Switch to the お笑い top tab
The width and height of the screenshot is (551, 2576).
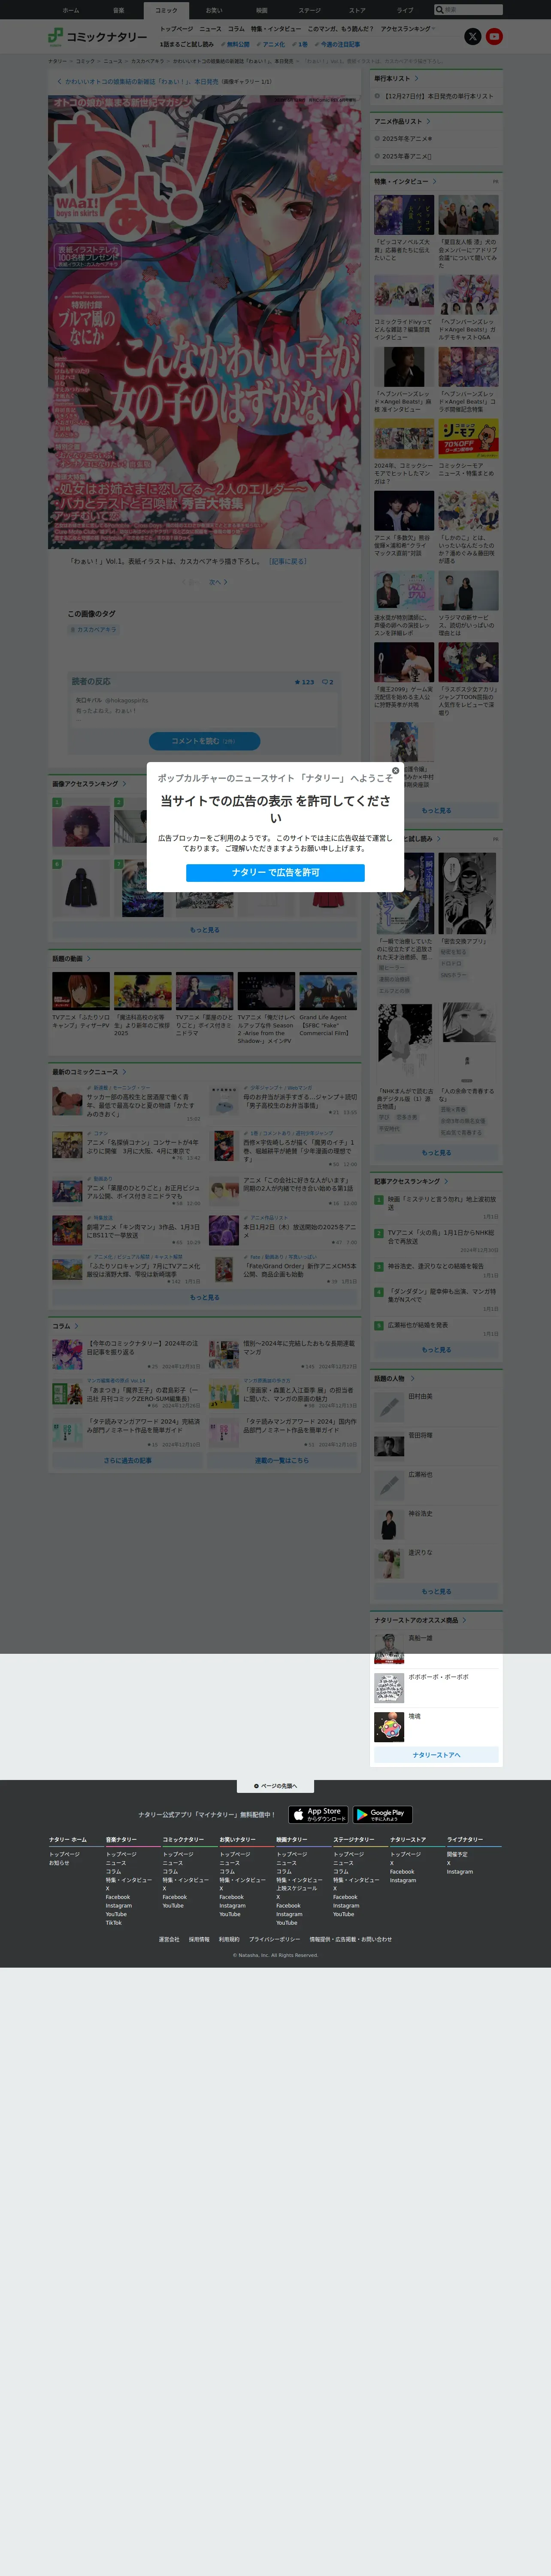214,10
